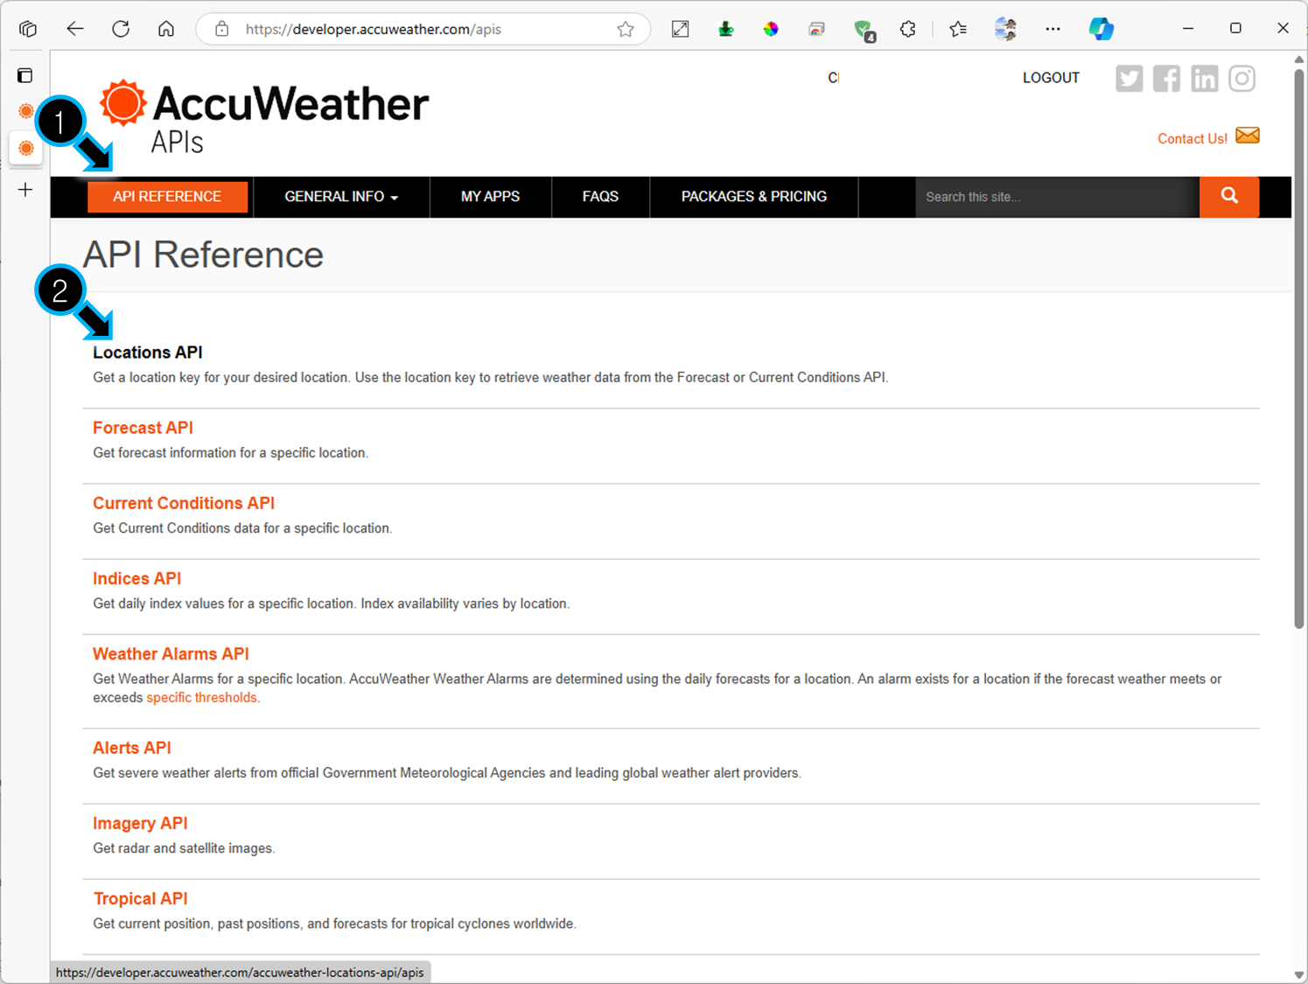Open the page capture expand icon
The width and height of the screenshot is (1308, 984).
point(680,29)
